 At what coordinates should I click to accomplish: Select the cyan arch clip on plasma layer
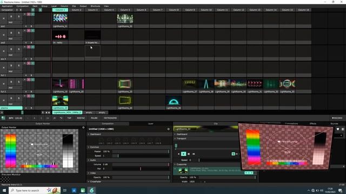[x=174, y=101]
